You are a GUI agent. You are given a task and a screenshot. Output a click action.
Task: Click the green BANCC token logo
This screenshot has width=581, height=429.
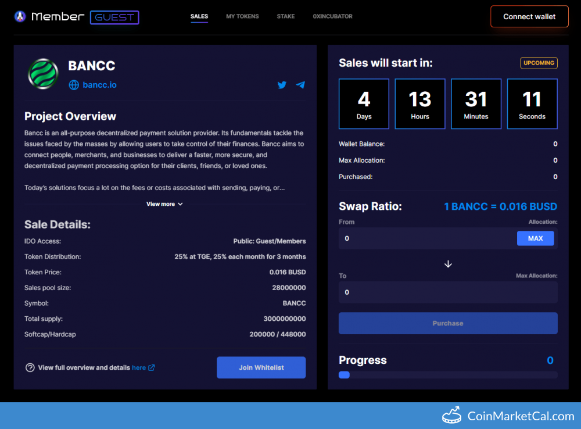tap(42, 74)
